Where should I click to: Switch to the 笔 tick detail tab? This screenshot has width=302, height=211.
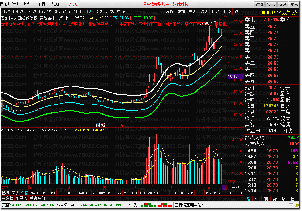(248, 199)
